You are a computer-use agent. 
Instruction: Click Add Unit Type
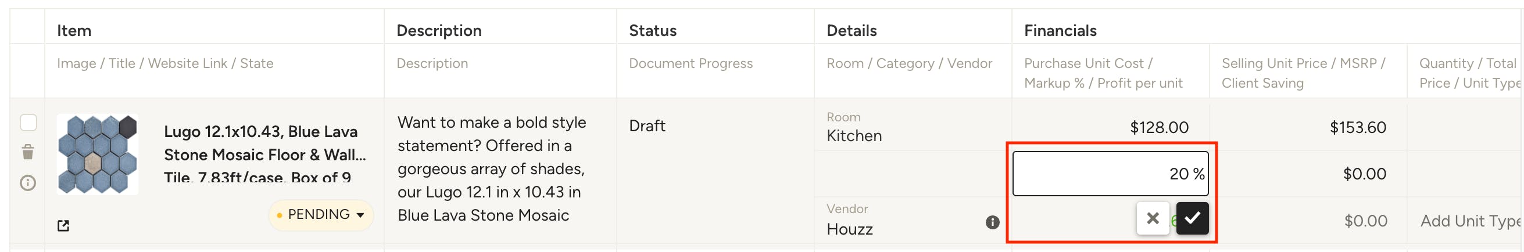click(x=1471, y=221)
